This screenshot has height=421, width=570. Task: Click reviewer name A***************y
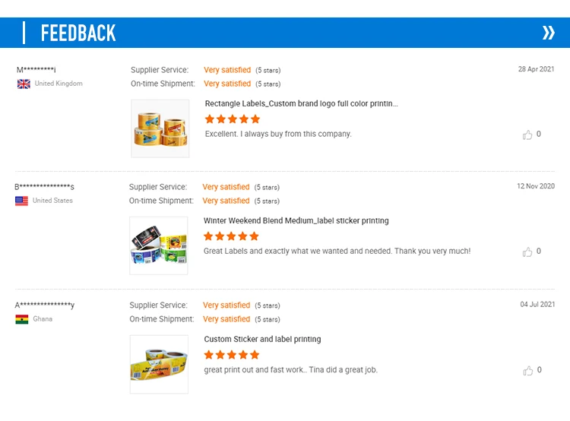pos(45,305)
